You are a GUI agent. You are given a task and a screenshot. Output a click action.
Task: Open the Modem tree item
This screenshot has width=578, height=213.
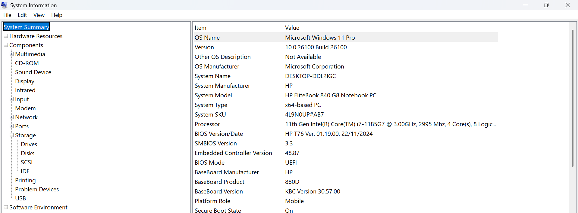click(25, 108)
